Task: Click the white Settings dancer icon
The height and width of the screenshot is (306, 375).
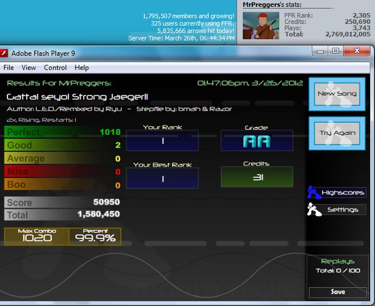Action: (314, 210)
